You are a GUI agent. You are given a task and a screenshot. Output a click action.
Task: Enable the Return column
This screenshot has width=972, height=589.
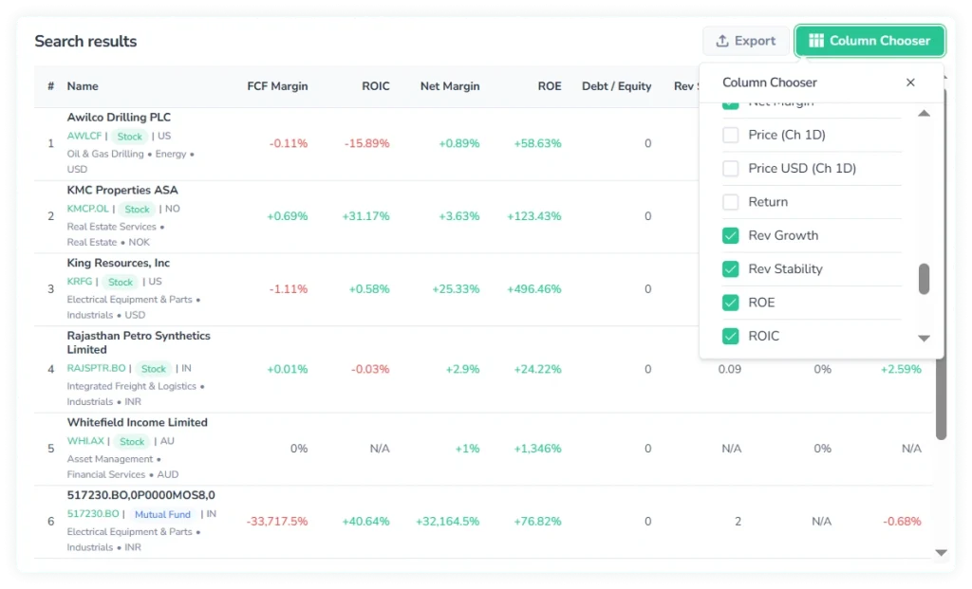731,201
